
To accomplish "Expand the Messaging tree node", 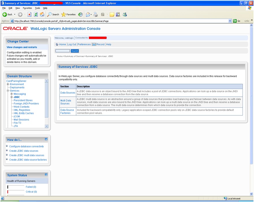I will pyautogui.click(x=12, y=94).
